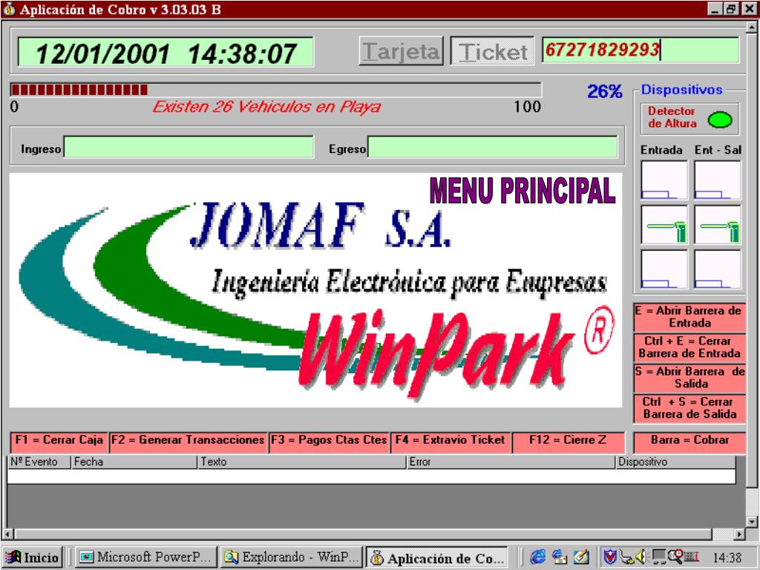
Task: Click the Entrada green barrier icon
Action: pos(664,225)
